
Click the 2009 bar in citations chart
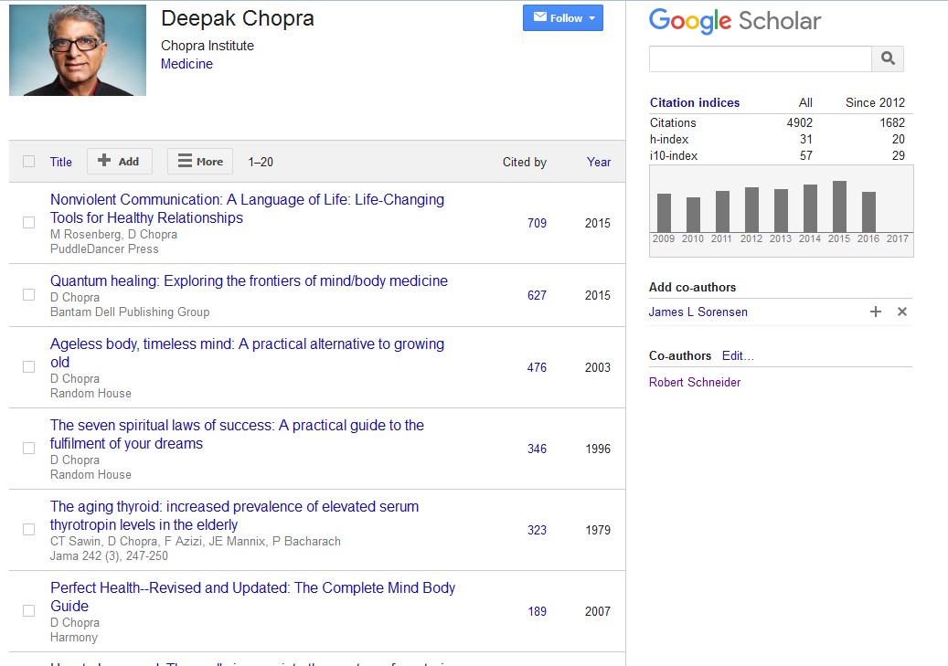click(x=664, y=213)
